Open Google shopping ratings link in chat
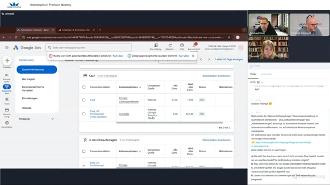The width and height of the screenshot is (330, 185). [281, 144]
